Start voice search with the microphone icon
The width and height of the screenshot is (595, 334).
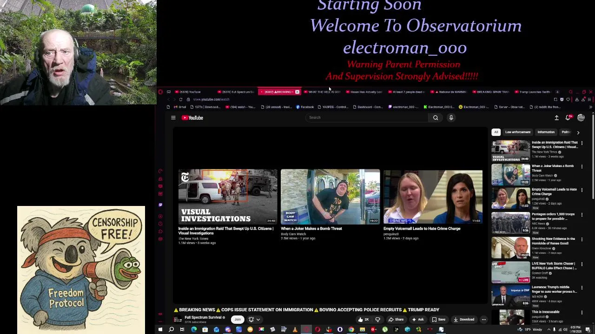[451, 118]
